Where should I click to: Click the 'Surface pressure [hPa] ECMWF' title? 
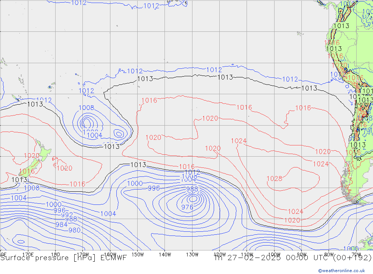pyautogui.click(x=63, y=258)
